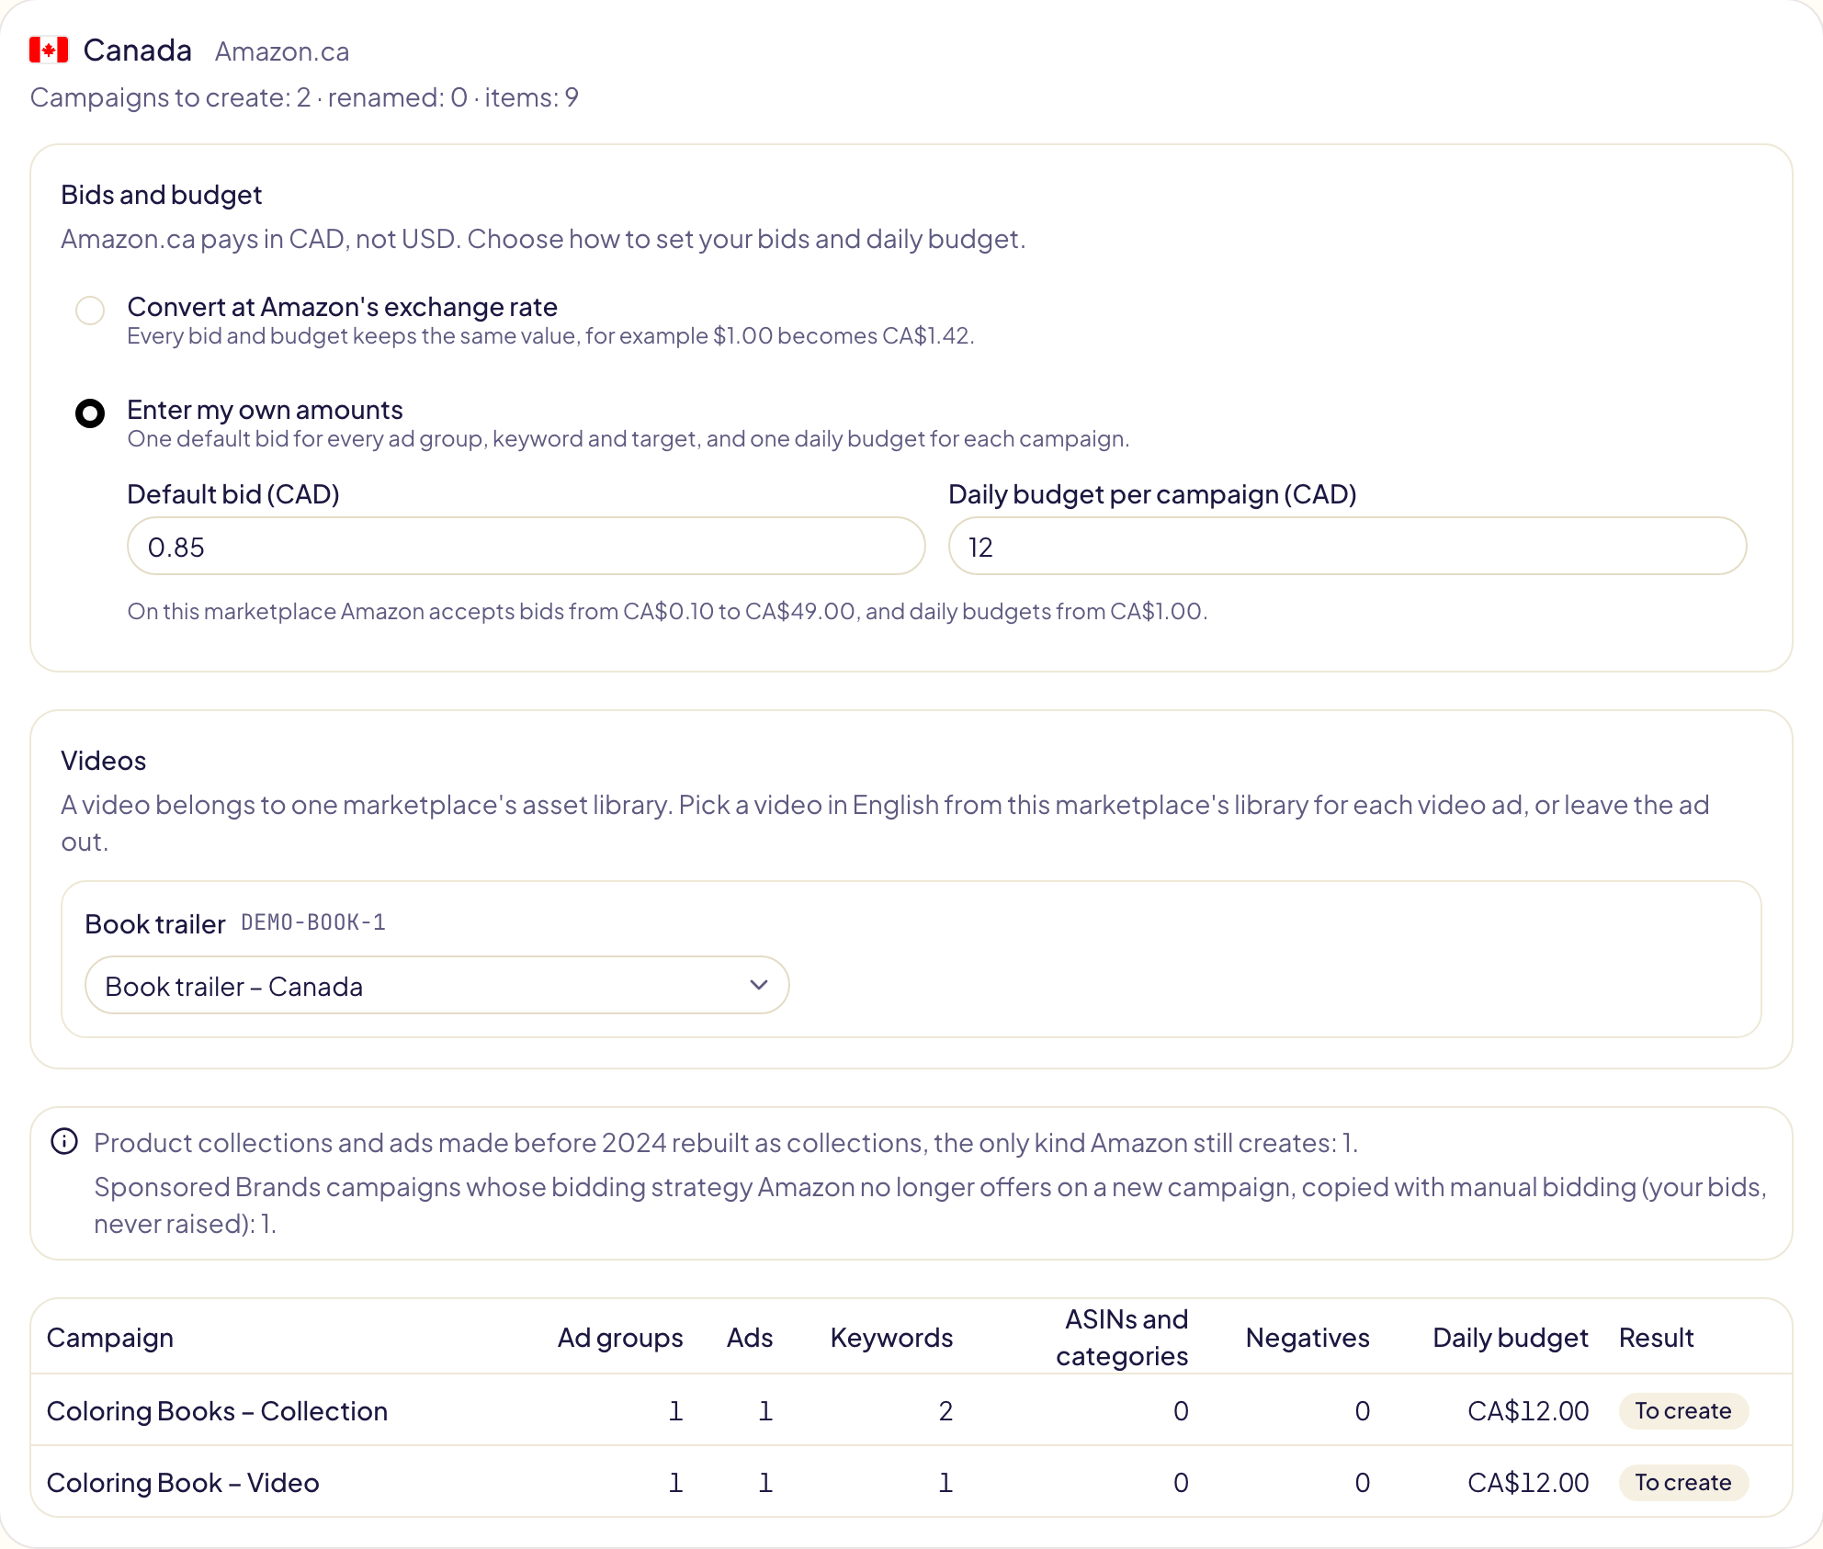Click Keywords value 2 in Collection row

click(945, 1410)
